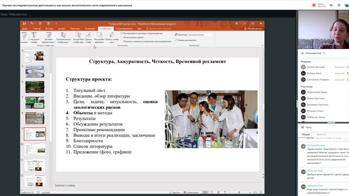Screen dimensions: 349x196
Task: Fit slide to current window icon
Action: coord(261,192)
